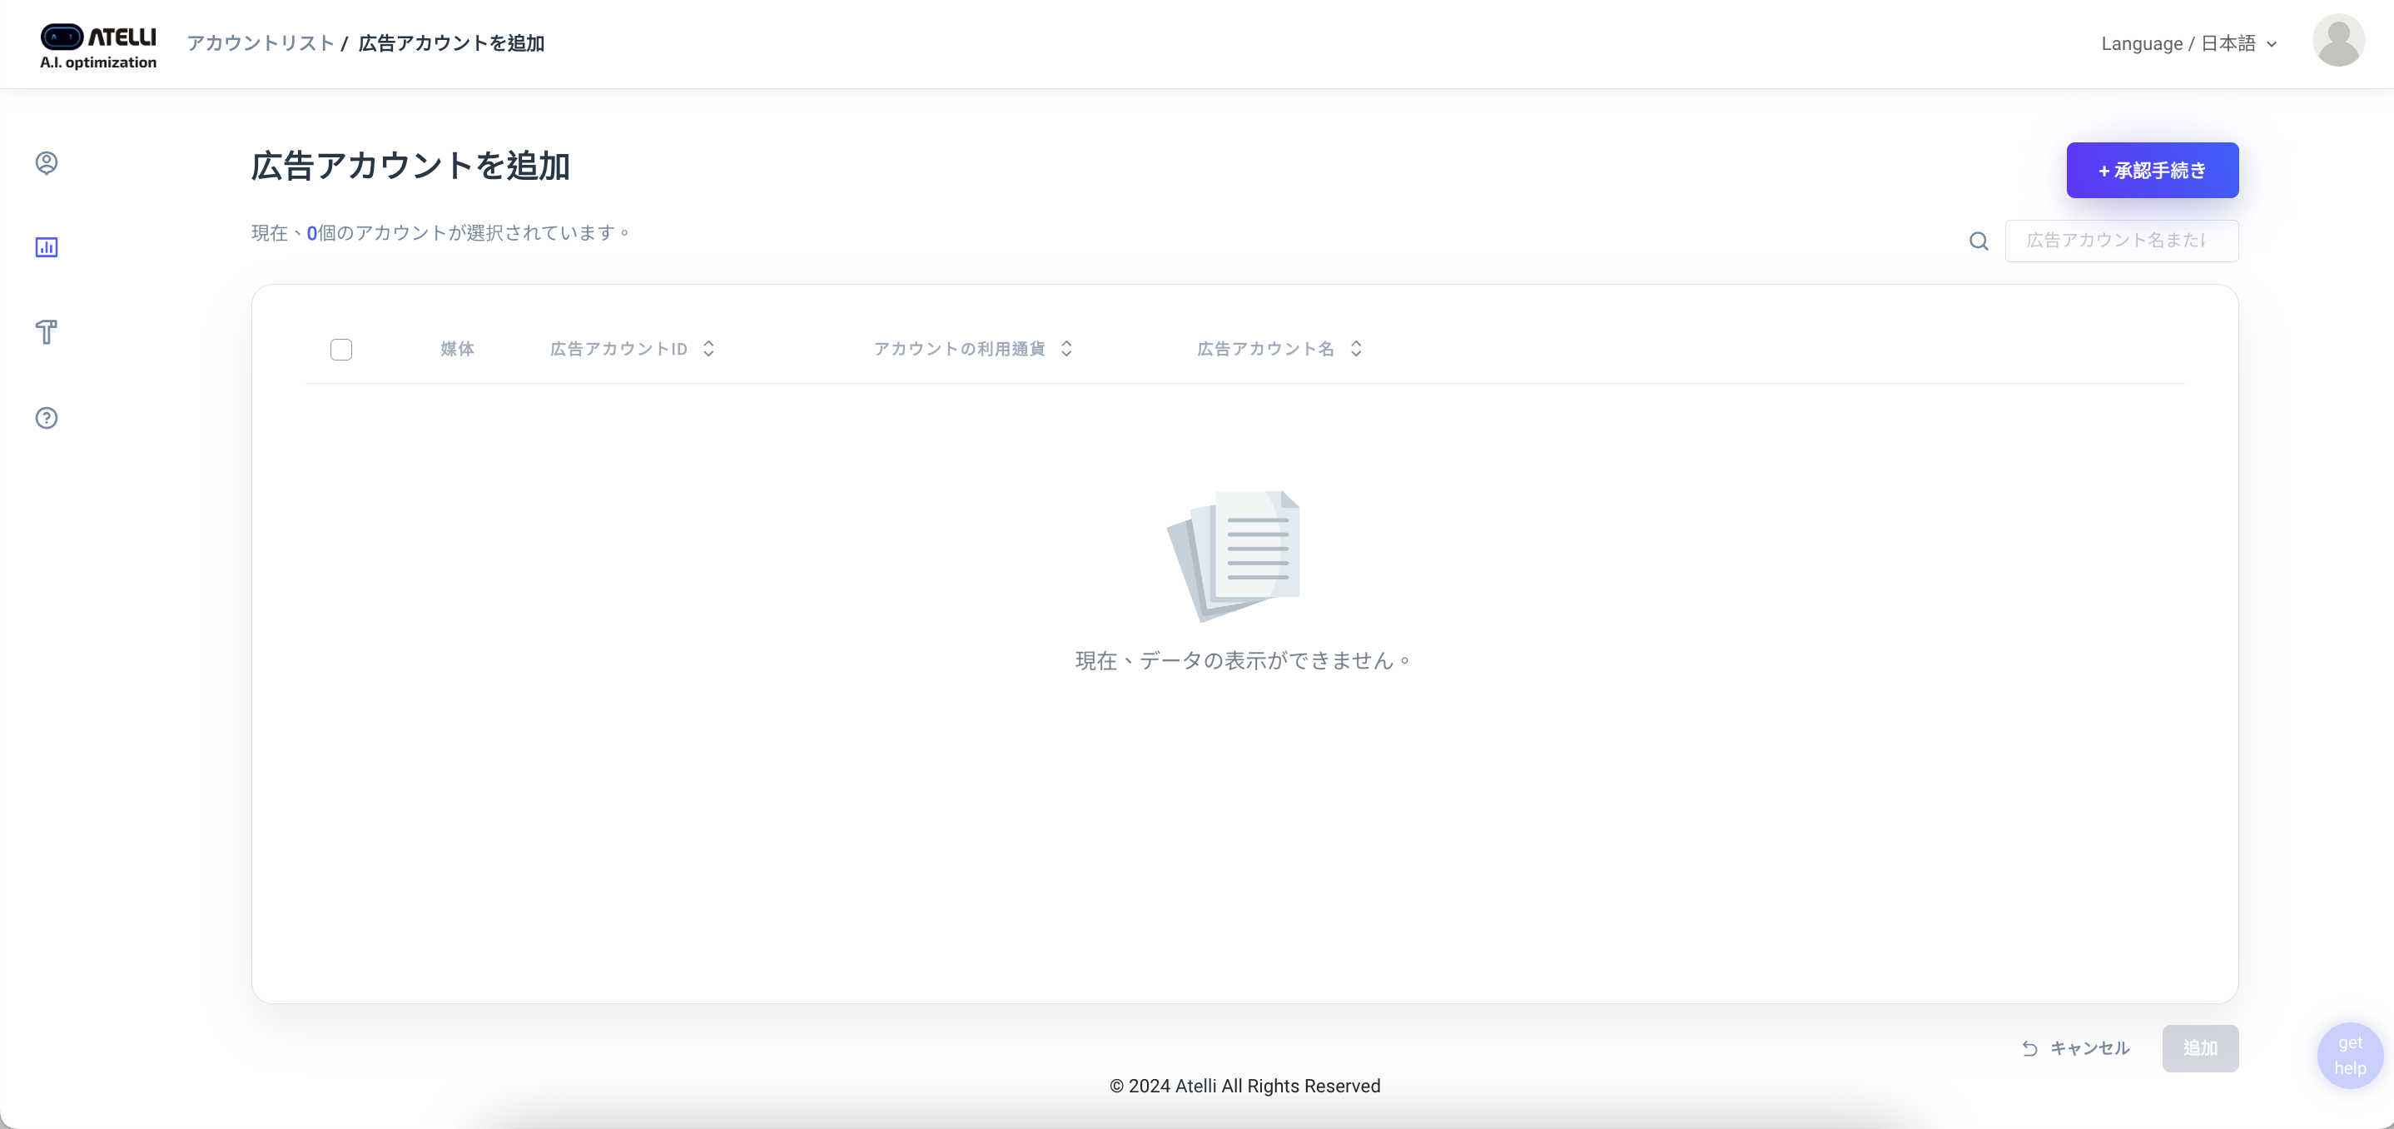Open the account sidebar icon
This screenshot has height=1129, width=2394.
[x=47, y=162]
